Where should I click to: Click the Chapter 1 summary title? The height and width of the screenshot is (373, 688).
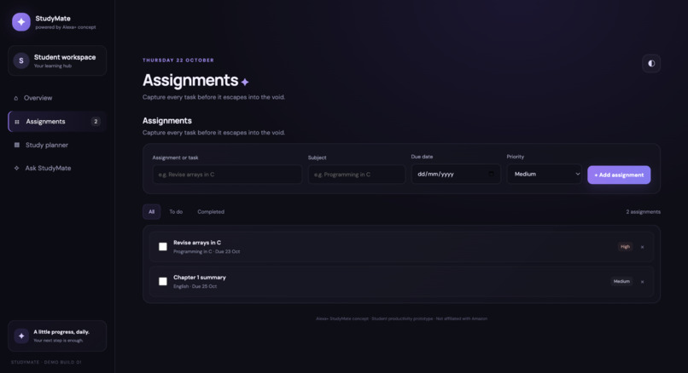(x=200, y=278)
